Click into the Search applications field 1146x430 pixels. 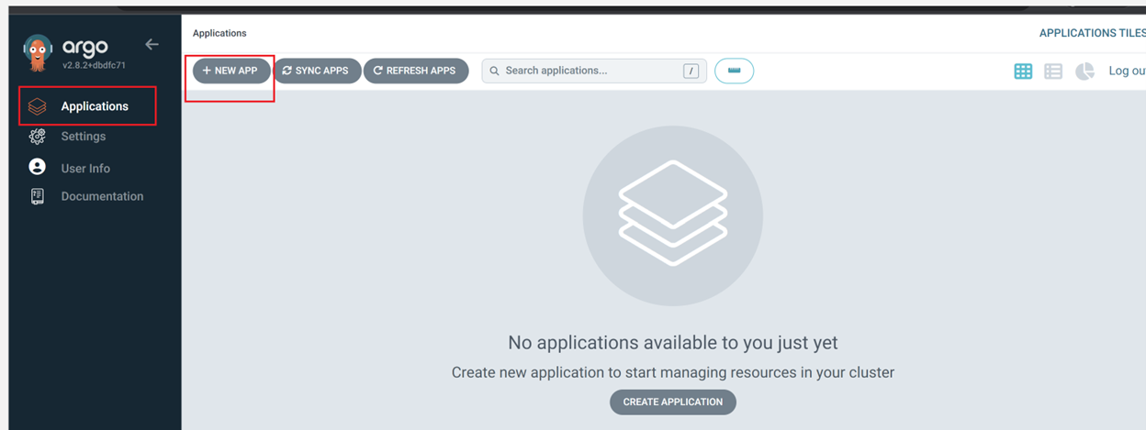pos(588,71)
